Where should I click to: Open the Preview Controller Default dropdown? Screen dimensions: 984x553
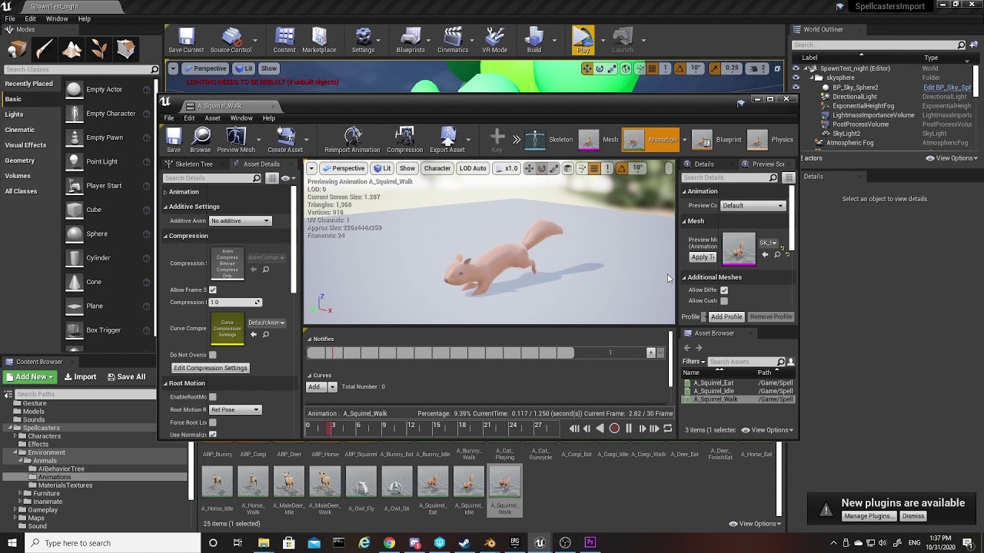coord(753,206)
